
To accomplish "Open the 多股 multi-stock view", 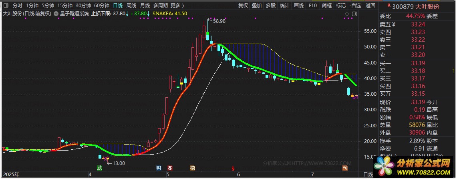I will (x=271, y=5).
